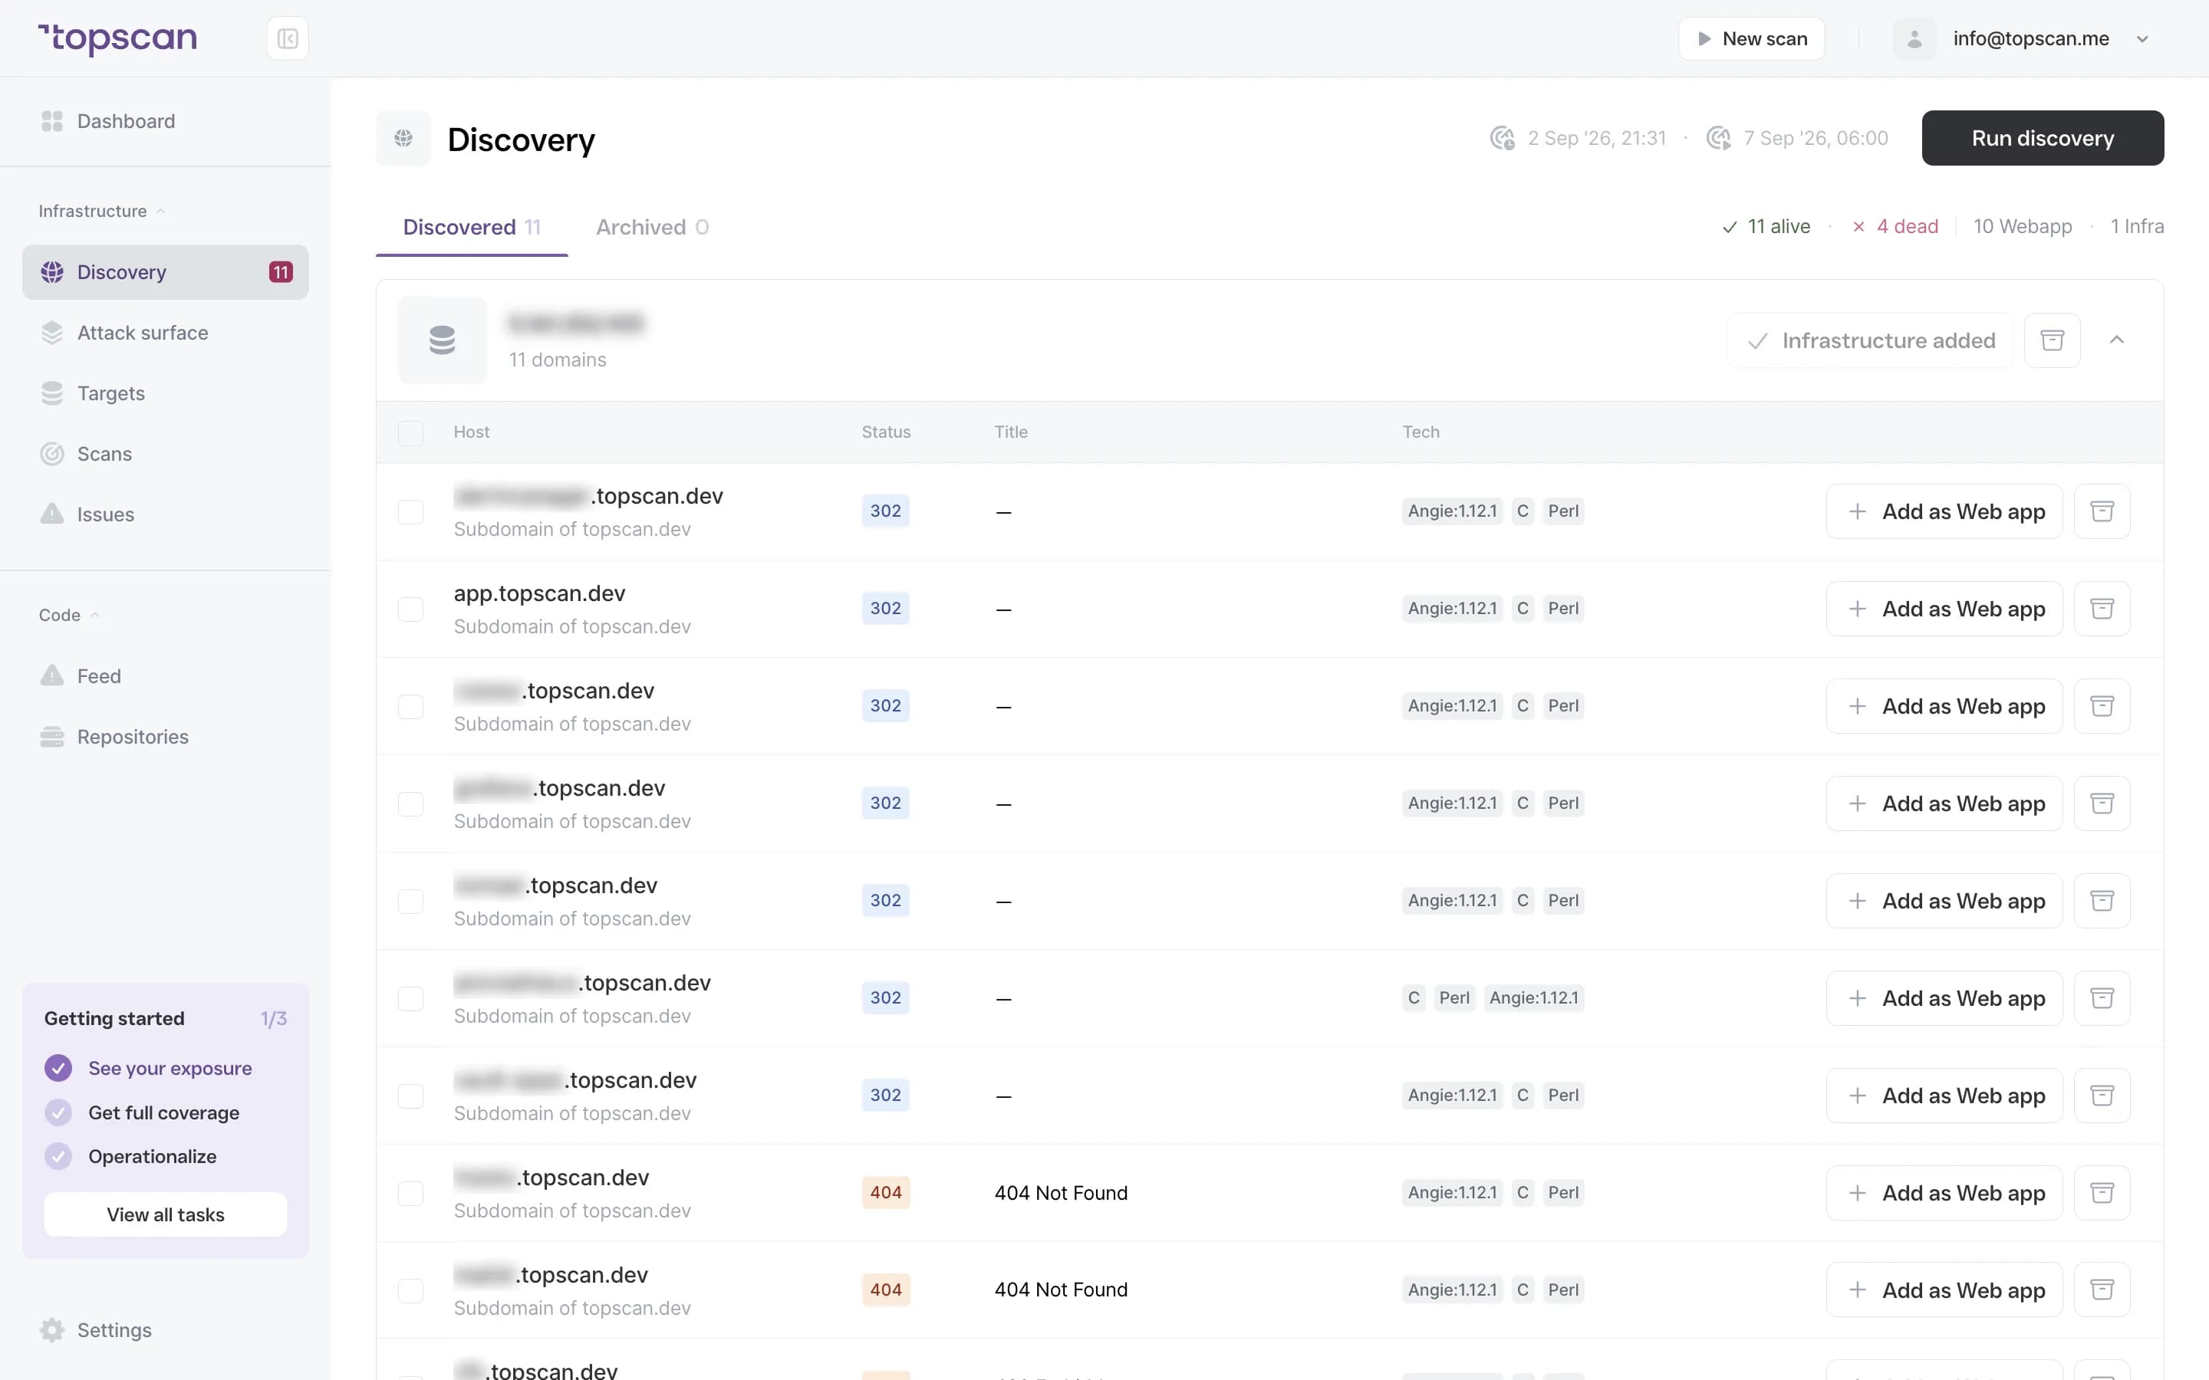
Task: Click the database stack icon of the domain group
Action: pyautogui.click(x=443, y=340)
